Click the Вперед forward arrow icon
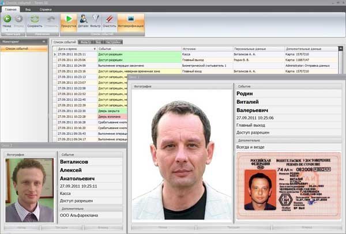346x234 pixels. click(x=18, y=18)
